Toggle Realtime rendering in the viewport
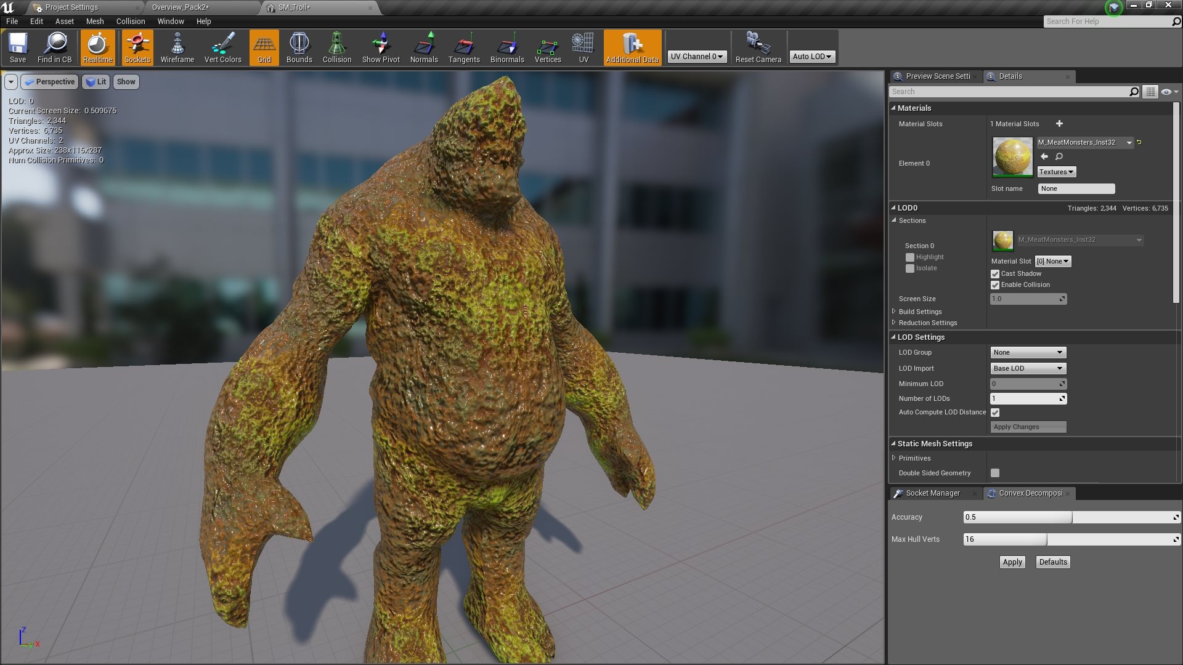The width and height of the screenshot is (1183, 665). (x=97, y=47)
